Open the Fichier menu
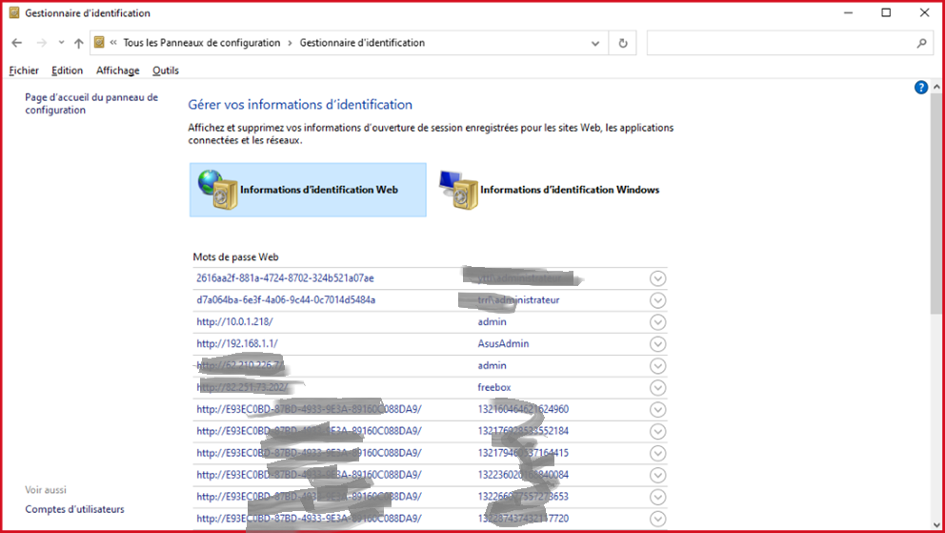The image size is (945, 533). pos(24,71)
